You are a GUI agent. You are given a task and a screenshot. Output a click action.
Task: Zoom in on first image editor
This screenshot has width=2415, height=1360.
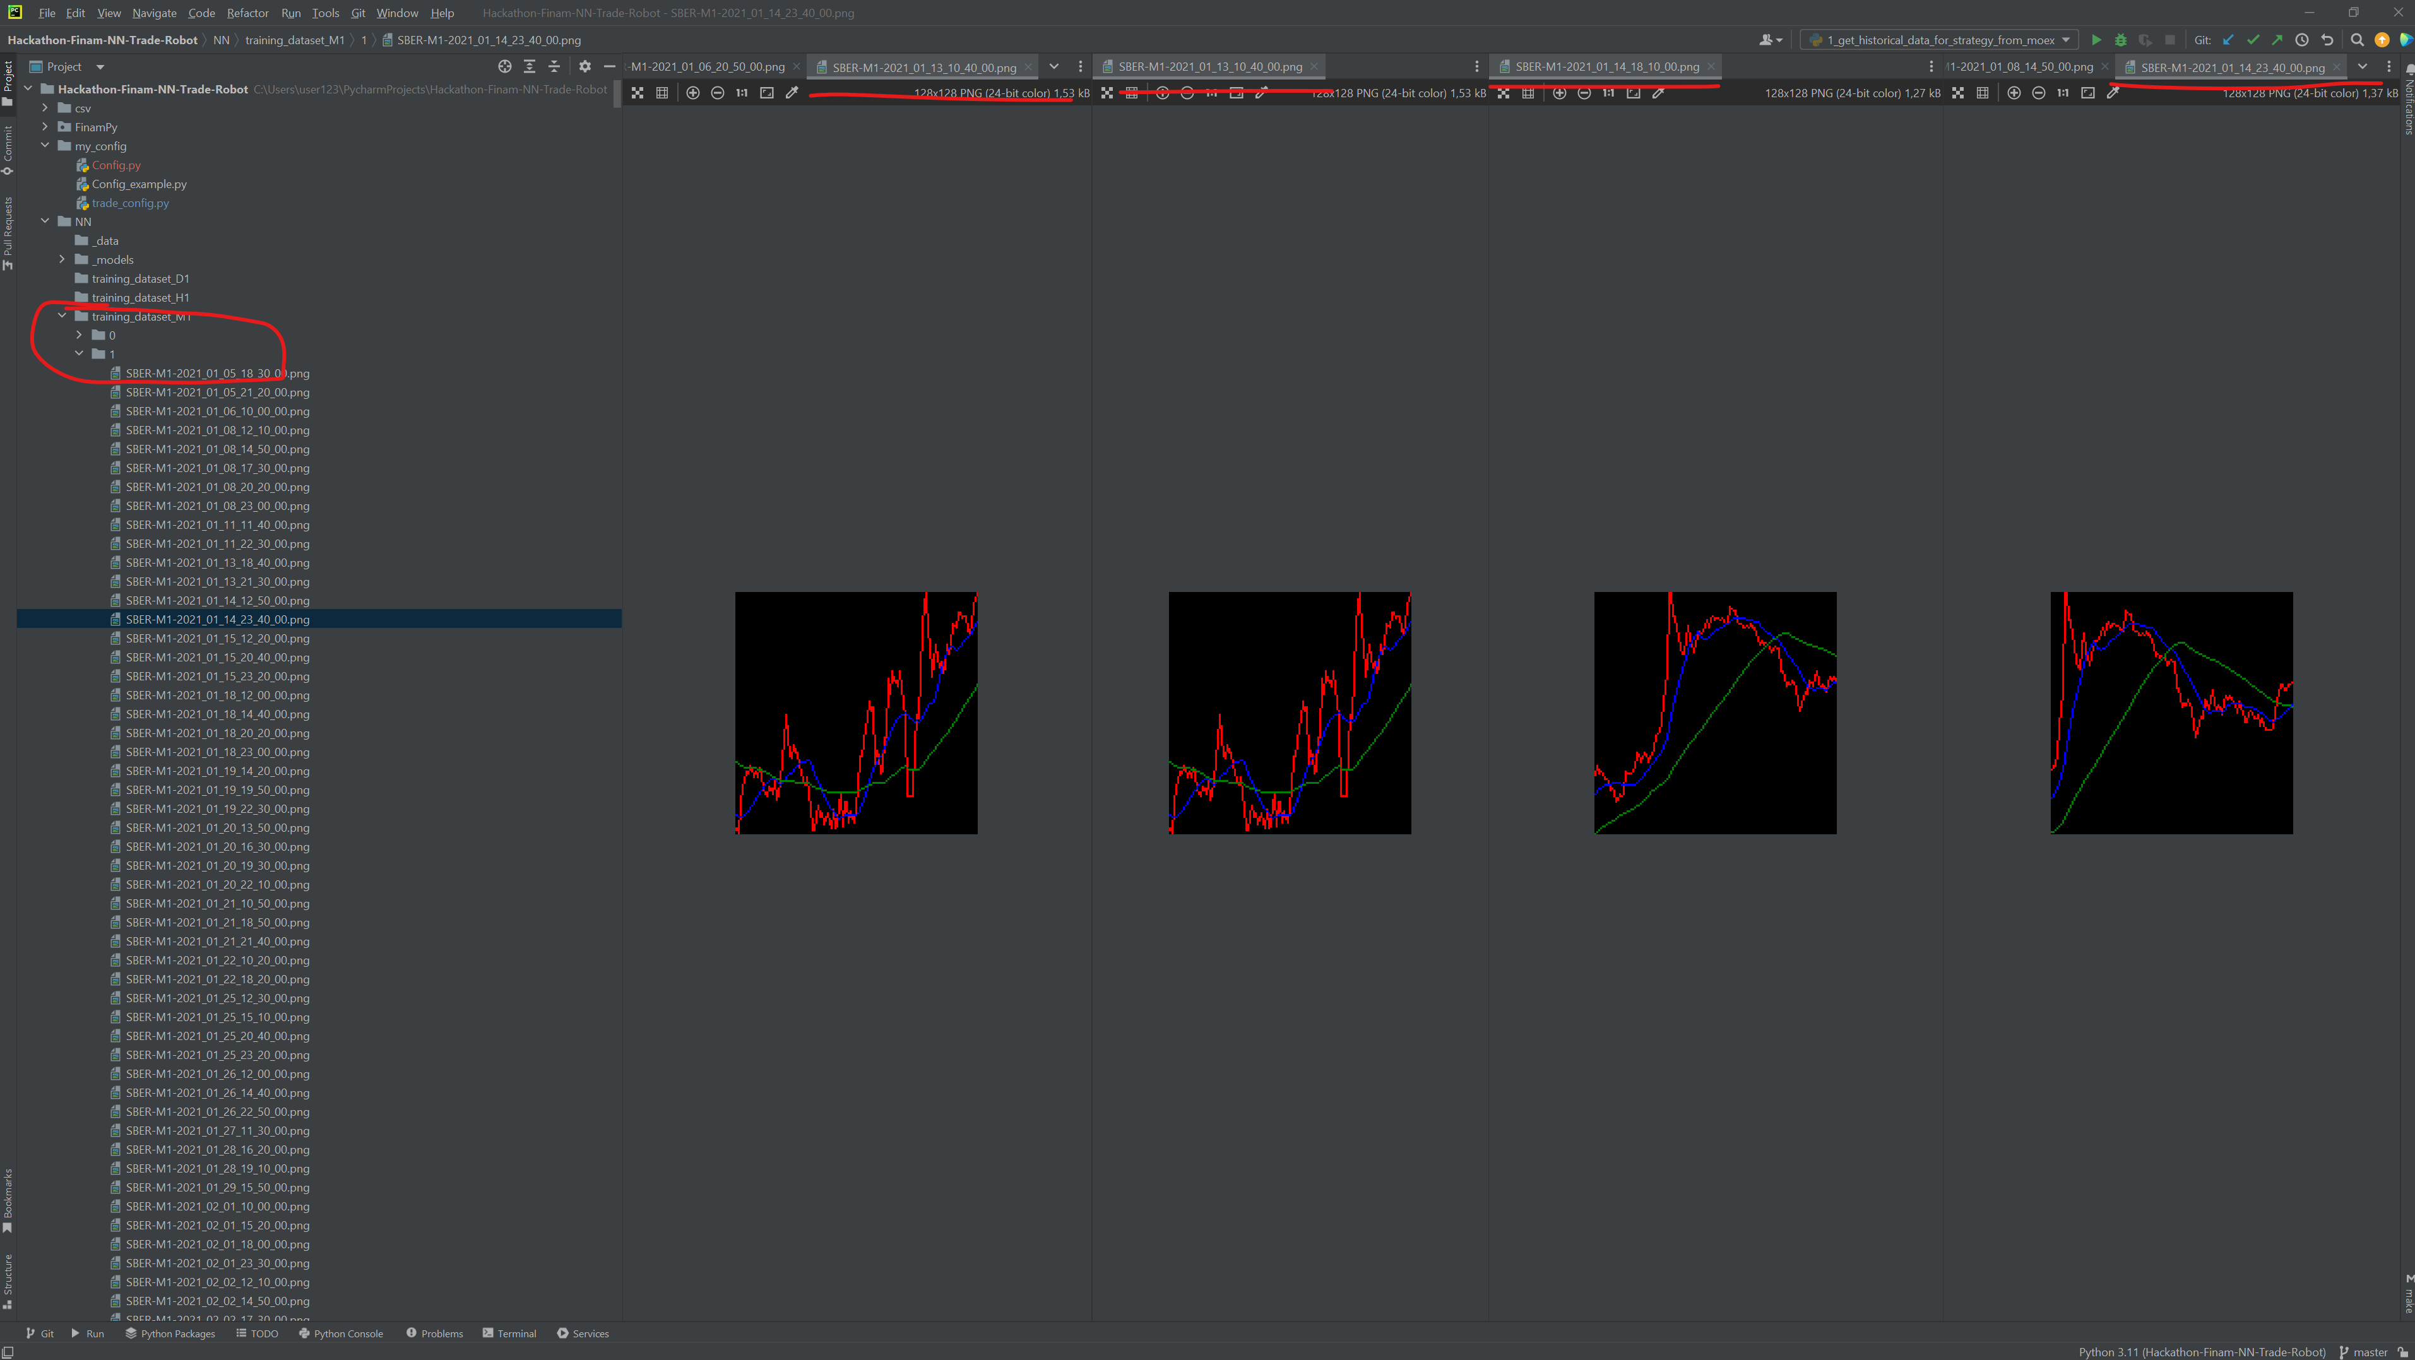[x=693, y=93]
